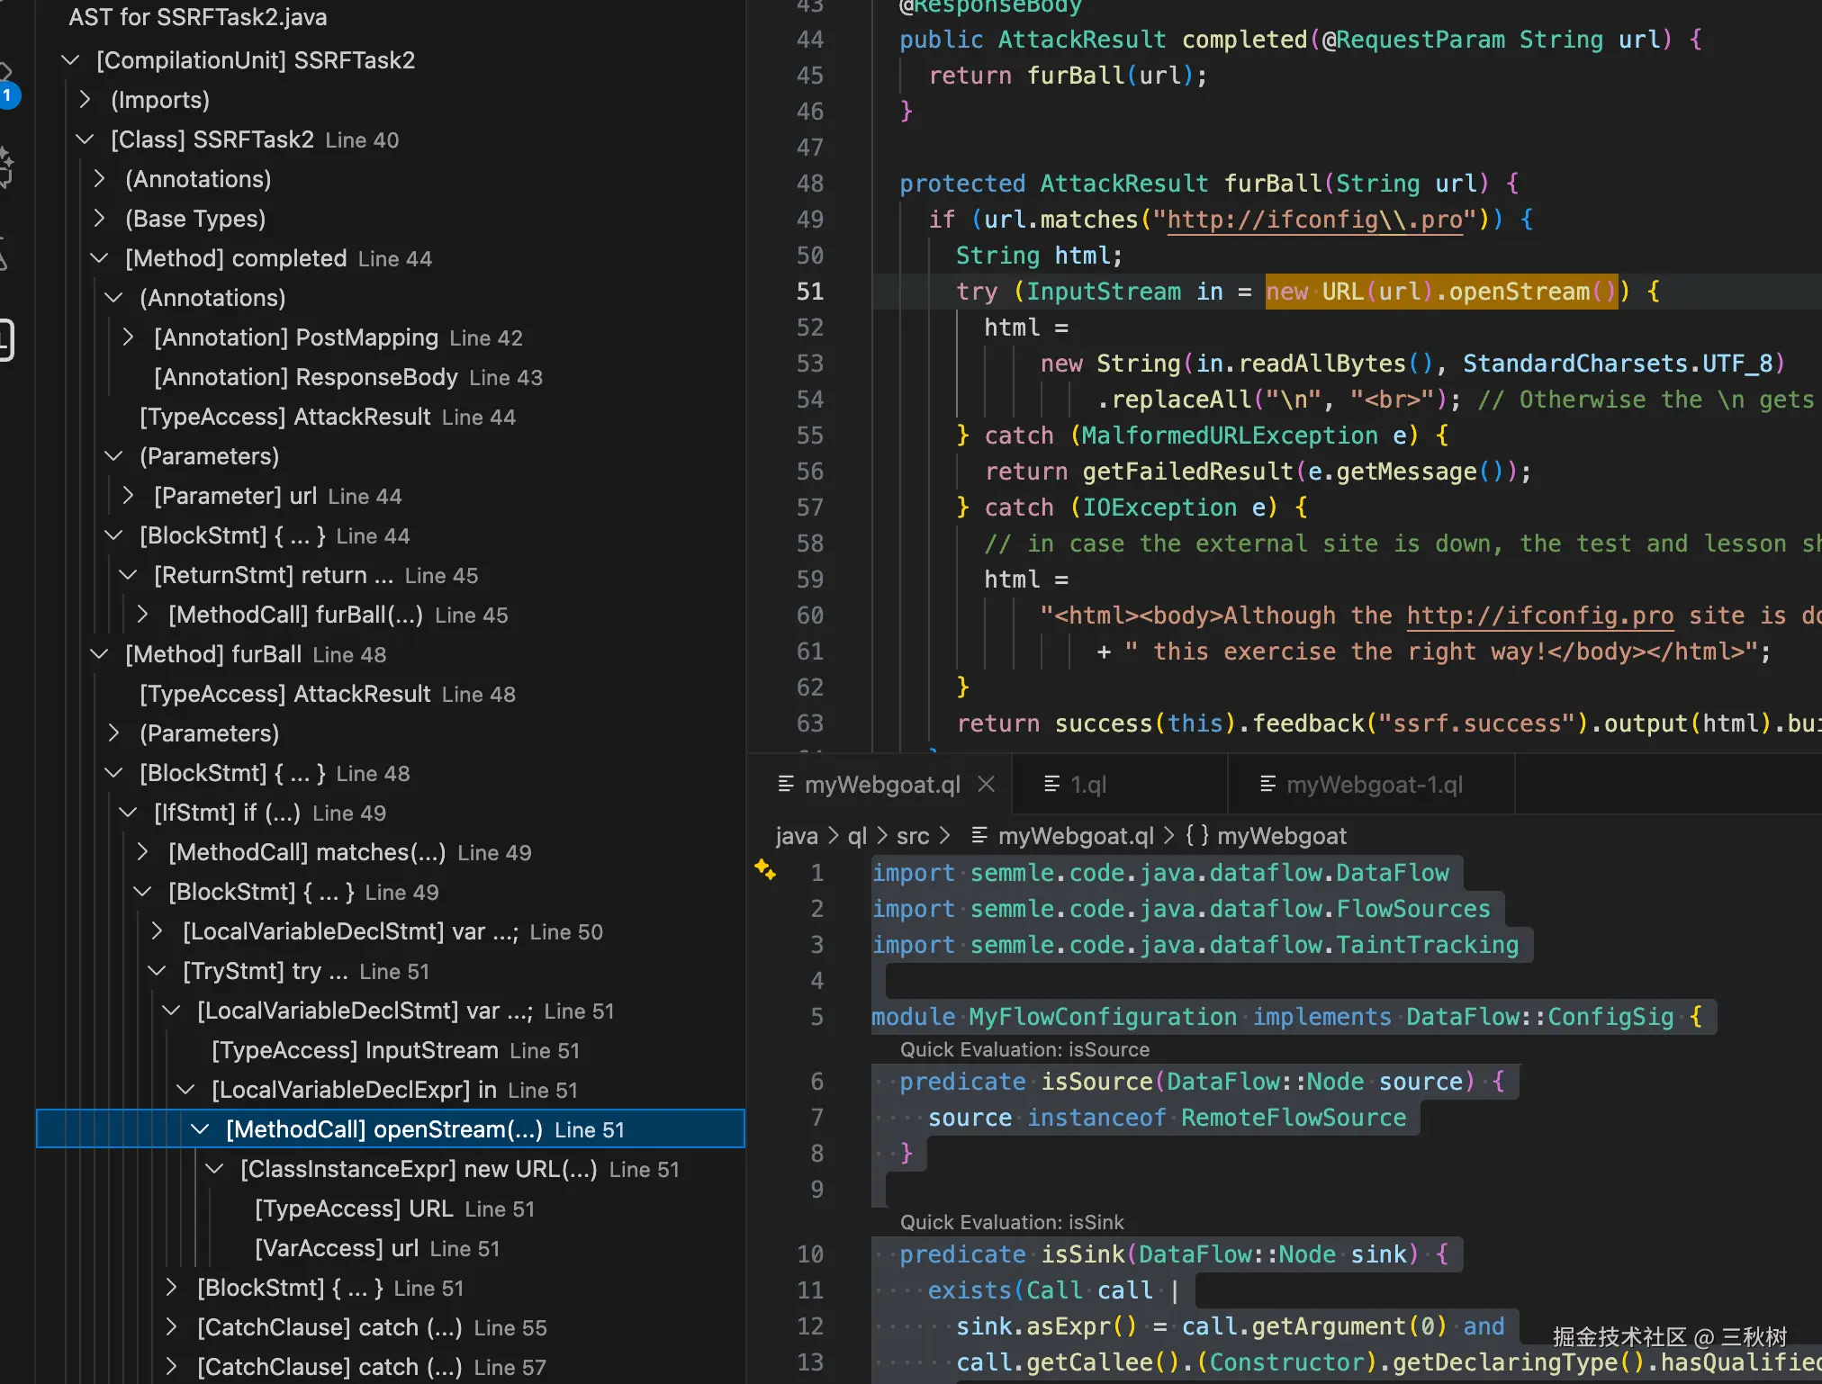This screenshot has height=1384, width=1822.
Task: Click the file icon on 1.ql tab
Action: pyautogui.click(x=1051, y=784)
